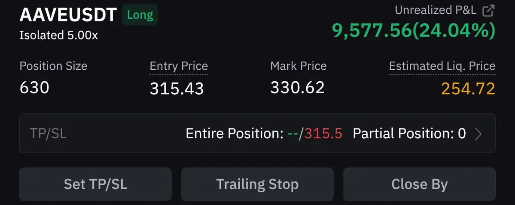Select the Close By button
This screenshot has height=205, width=515.
coord(419,184)
